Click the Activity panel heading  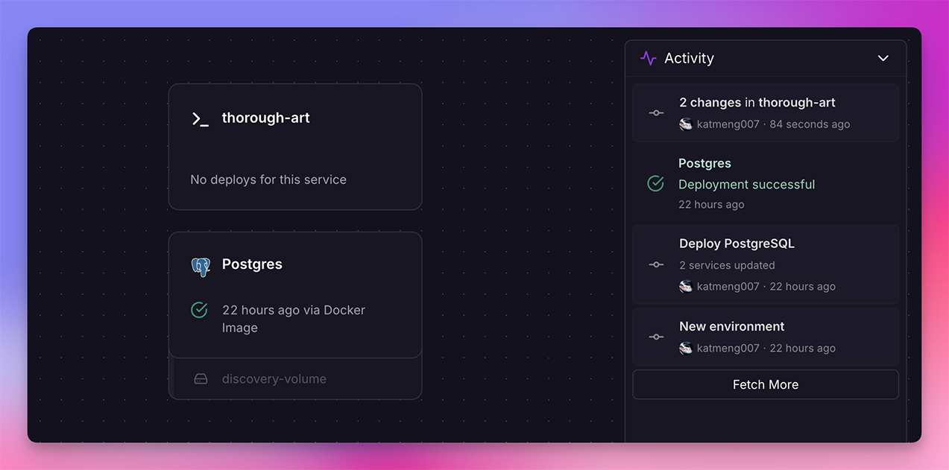click(689, 58)
